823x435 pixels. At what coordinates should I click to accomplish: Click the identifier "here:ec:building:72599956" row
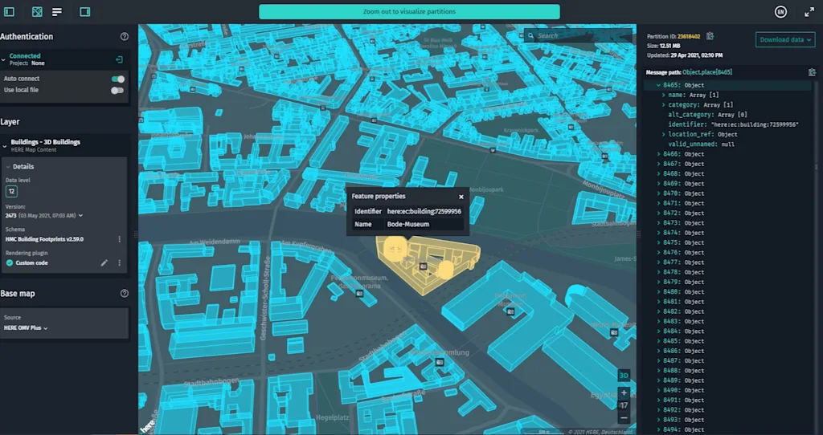[x=733, y=124]
